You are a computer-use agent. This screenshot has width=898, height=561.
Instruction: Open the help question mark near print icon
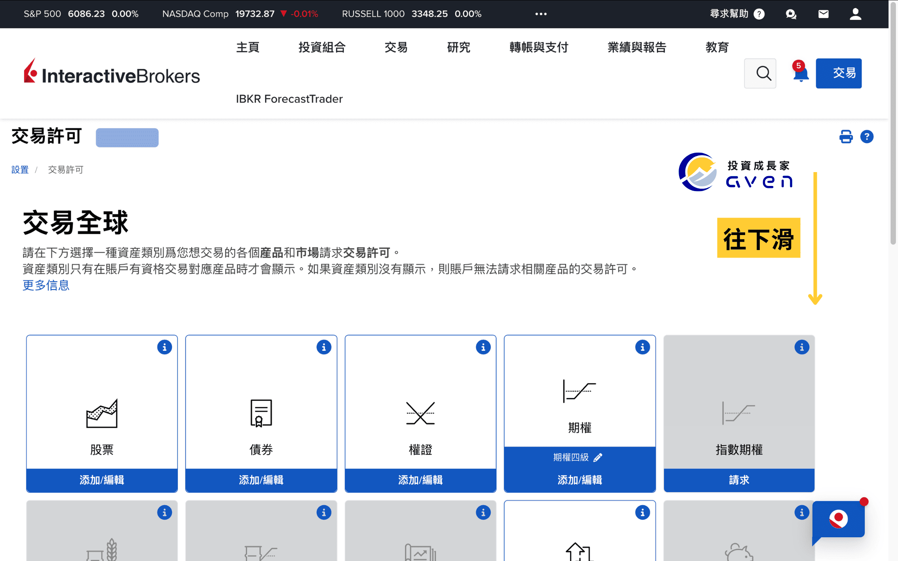point(867,136)
